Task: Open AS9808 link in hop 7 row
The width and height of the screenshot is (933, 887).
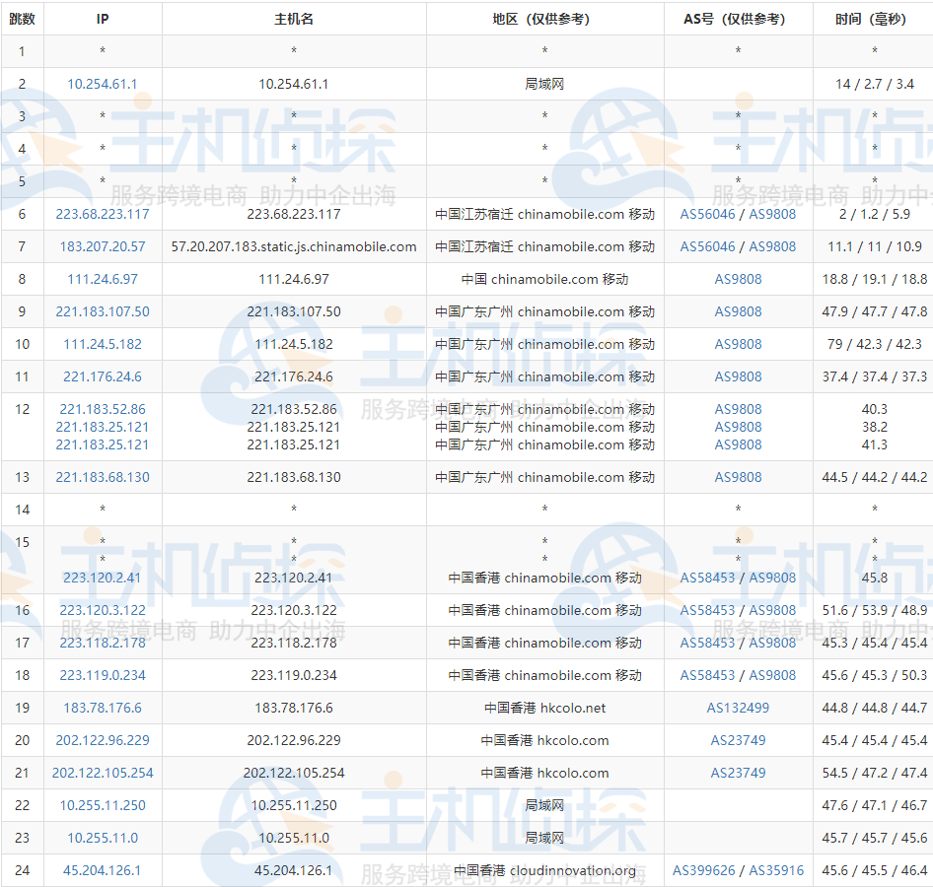Action: coord(772,246)
